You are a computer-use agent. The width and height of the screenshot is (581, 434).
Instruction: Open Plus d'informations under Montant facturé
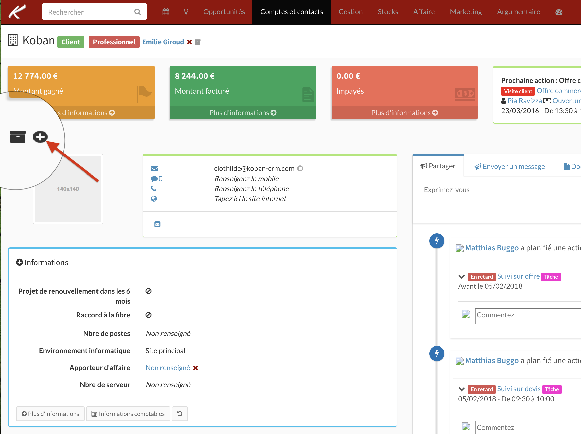(243, 113)
